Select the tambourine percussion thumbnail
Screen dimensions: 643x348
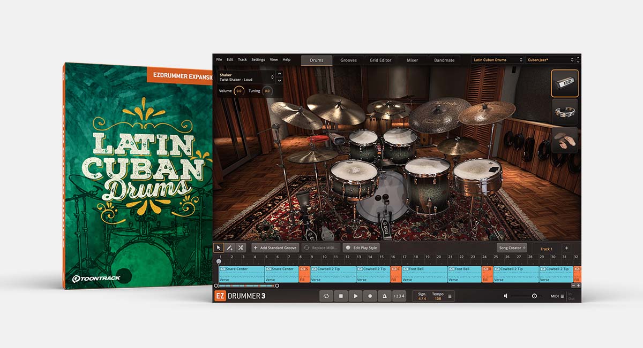(565, 112)
